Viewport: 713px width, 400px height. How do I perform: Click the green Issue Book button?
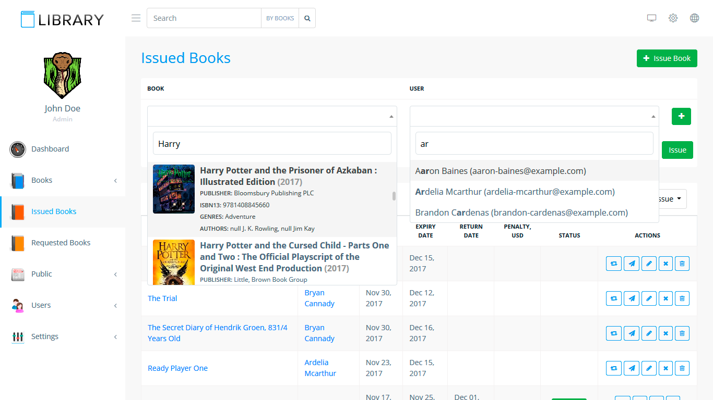pyautogui.click(x=667, y=58)
